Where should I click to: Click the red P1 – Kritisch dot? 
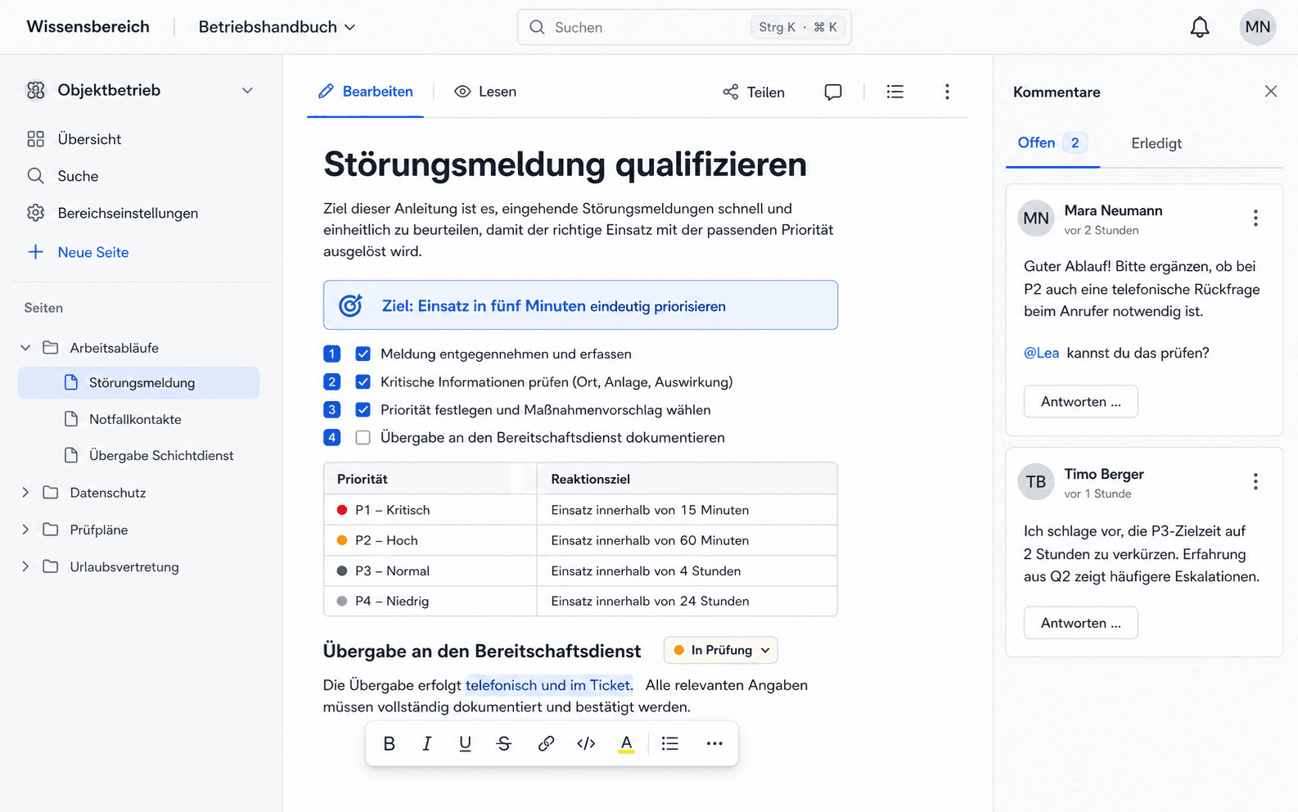coord(342,510)
